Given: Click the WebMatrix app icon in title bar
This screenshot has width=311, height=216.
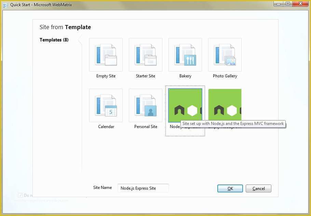Looking at the screenshot, I should tap(5, 5).
